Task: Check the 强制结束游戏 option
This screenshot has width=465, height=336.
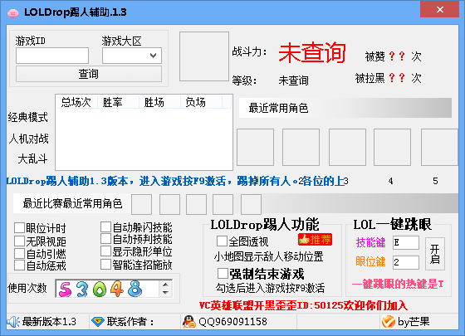Action: point(223,274)
